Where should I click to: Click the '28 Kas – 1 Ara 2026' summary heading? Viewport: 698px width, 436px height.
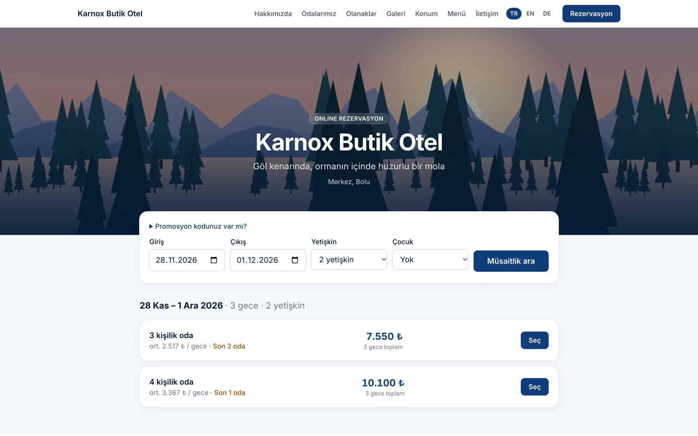[181, 306]
